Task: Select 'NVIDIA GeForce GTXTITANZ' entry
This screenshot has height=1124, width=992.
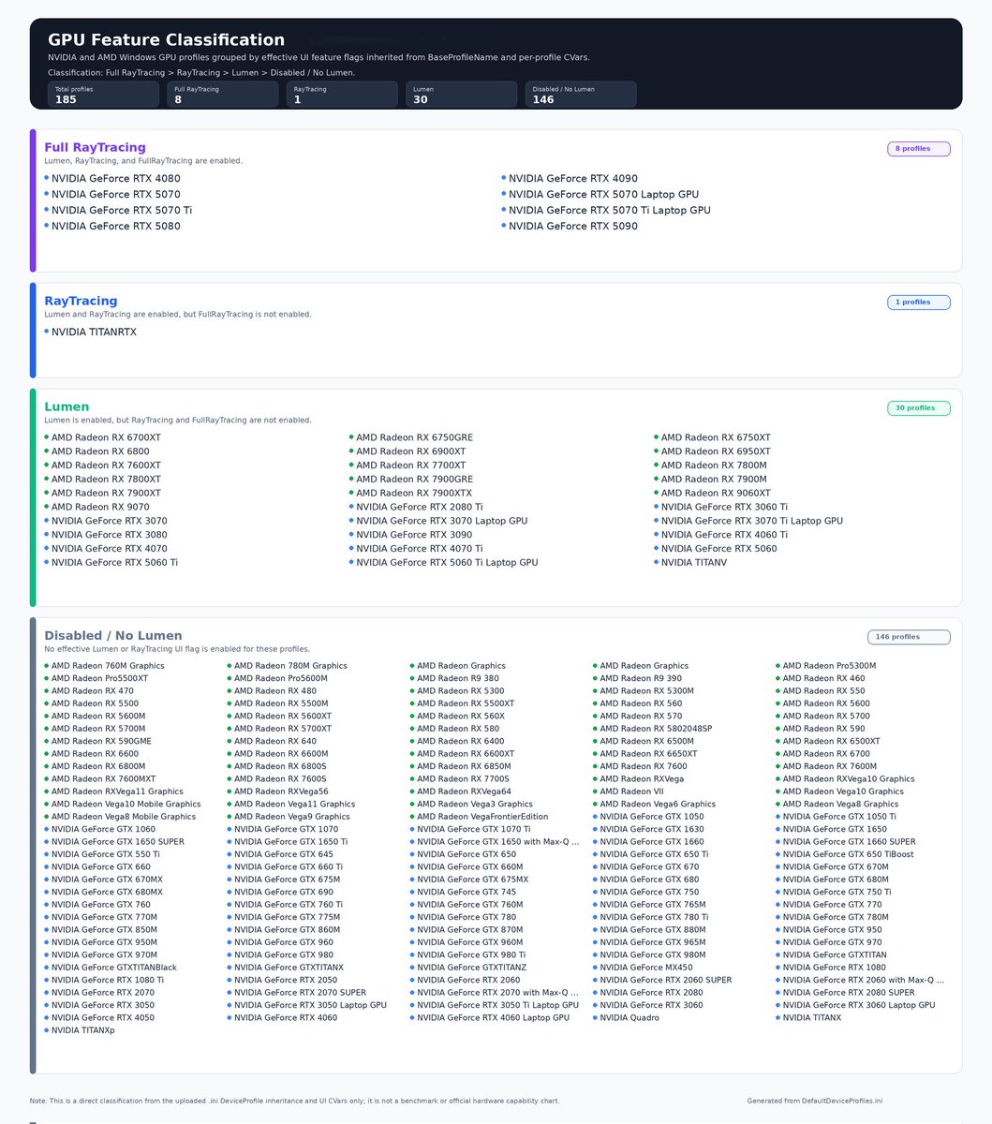Action: click(468, 968)
